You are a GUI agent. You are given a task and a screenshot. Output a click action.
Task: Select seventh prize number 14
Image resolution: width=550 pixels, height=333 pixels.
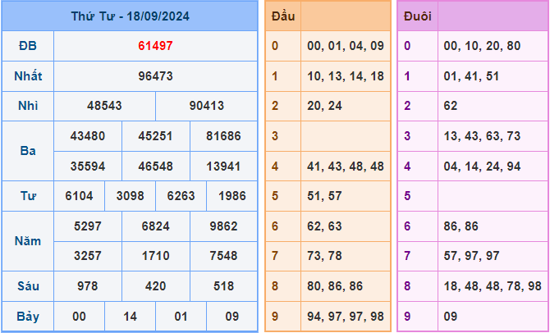pos(130,317)
